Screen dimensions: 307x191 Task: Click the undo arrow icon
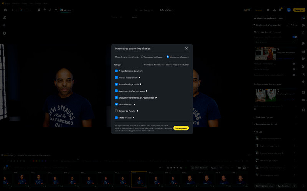(27, 10)
